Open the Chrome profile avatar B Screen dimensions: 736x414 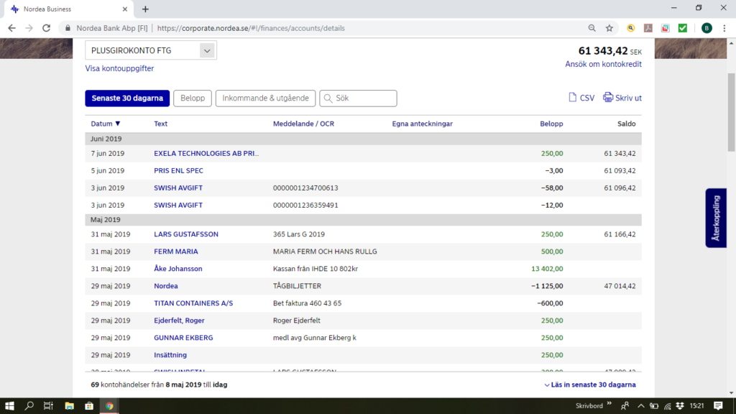tap(707, 28)
